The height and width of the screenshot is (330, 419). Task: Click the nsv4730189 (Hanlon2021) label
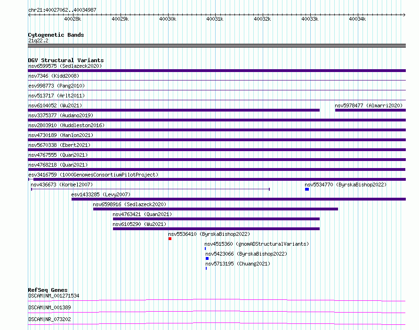[61, 135]
